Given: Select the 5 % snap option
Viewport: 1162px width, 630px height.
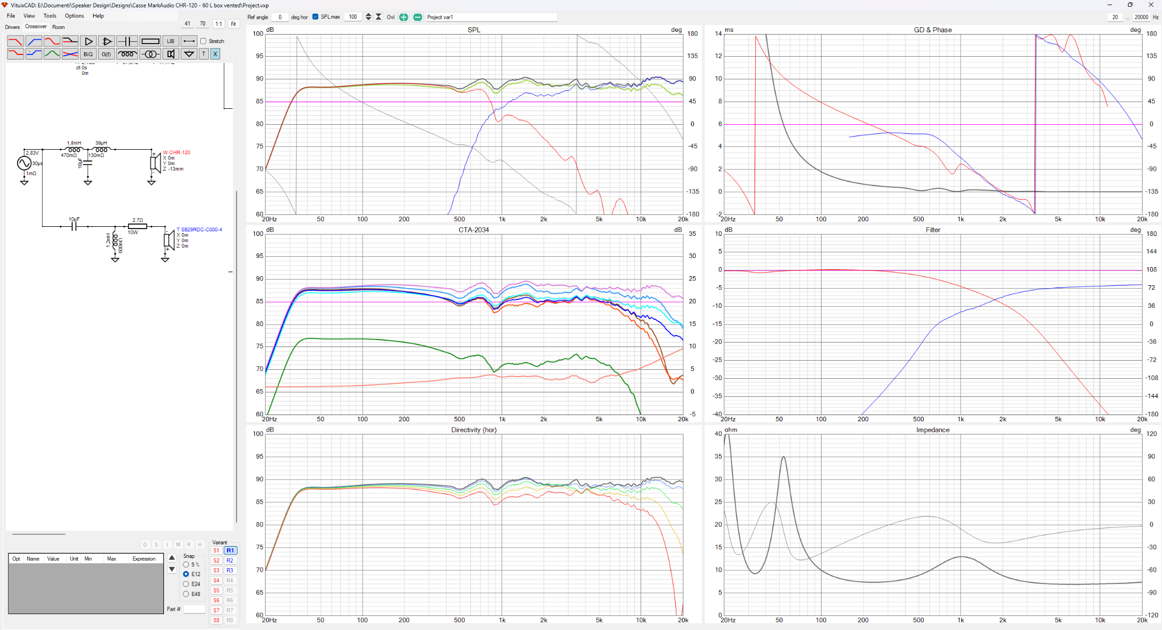Looking at the screenshot, I should coord(186,565).
